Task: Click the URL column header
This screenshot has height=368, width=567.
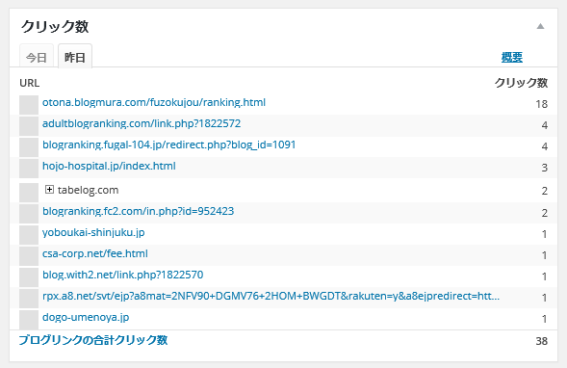Action: (30, 83)
